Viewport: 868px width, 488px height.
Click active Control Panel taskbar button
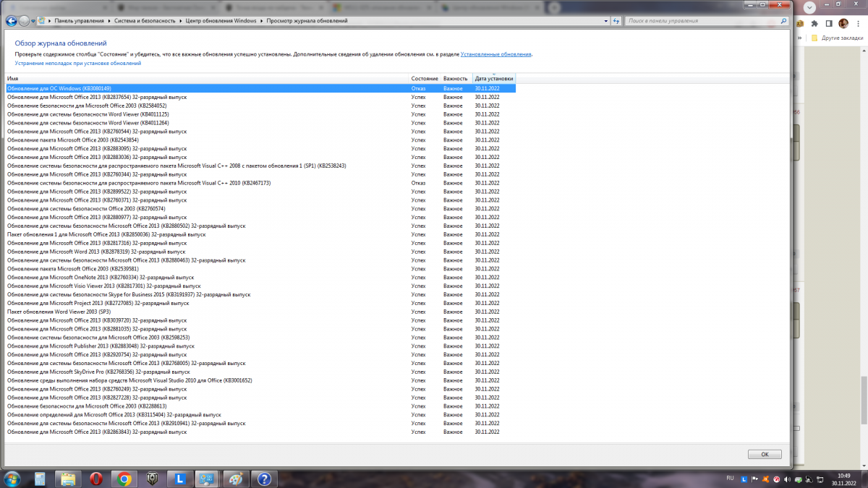point(208,479)
